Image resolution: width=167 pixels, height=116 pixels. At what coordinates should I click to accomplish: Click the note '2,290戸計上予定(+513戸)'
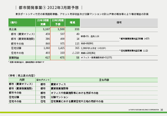pyautogui.click(x=93, y=48)
